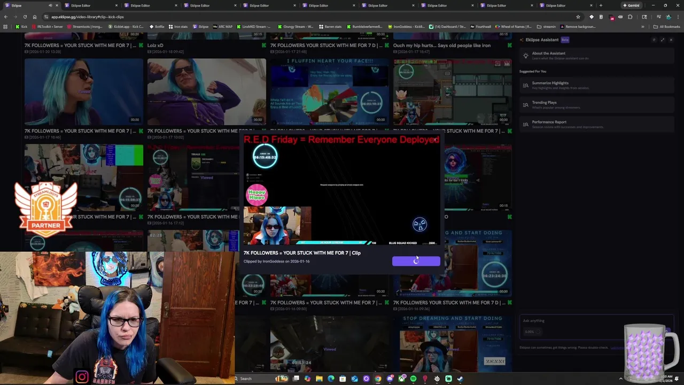Open the Wheel of Names bookmark
This screenshot has width=684, height=385.
click(513, 26)
